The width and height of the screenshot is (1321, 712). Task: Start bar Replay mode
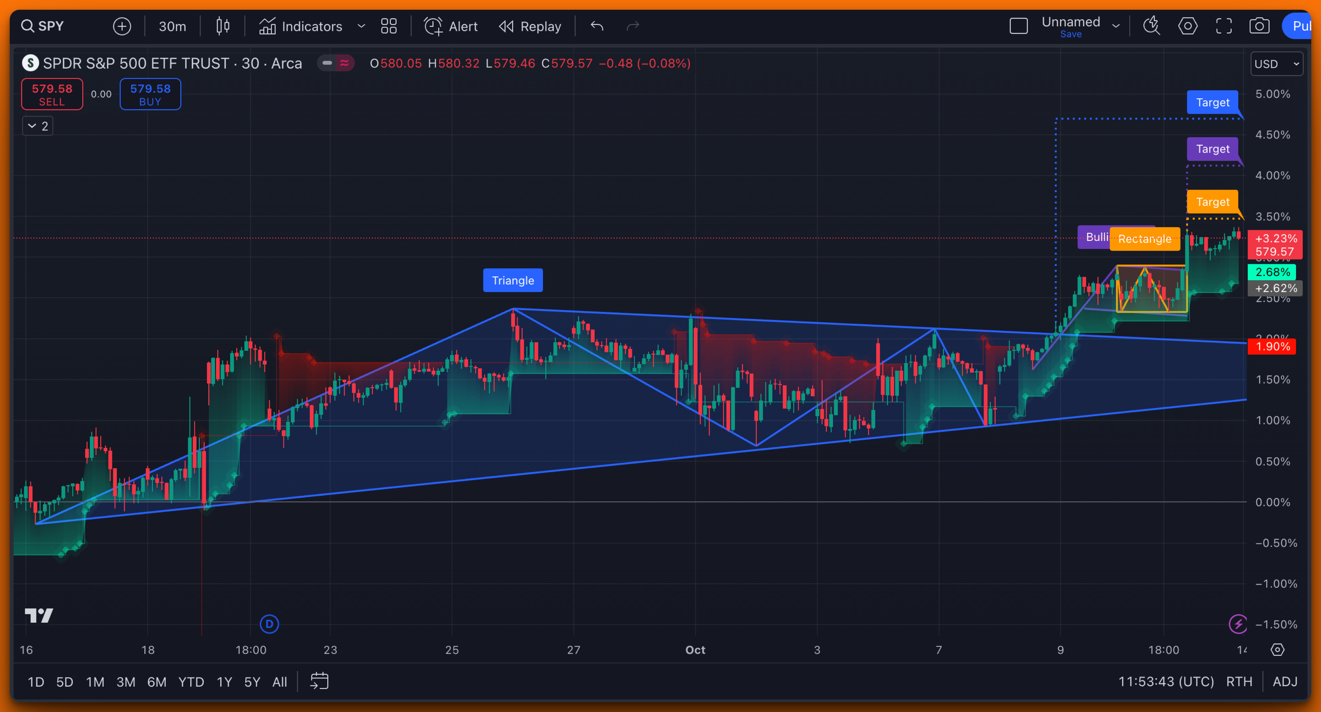coord(530,26)
